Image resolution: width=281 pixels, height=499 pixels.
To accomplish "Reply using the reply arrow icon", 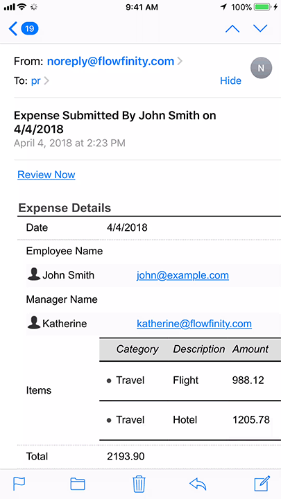I will pos(198,484).
